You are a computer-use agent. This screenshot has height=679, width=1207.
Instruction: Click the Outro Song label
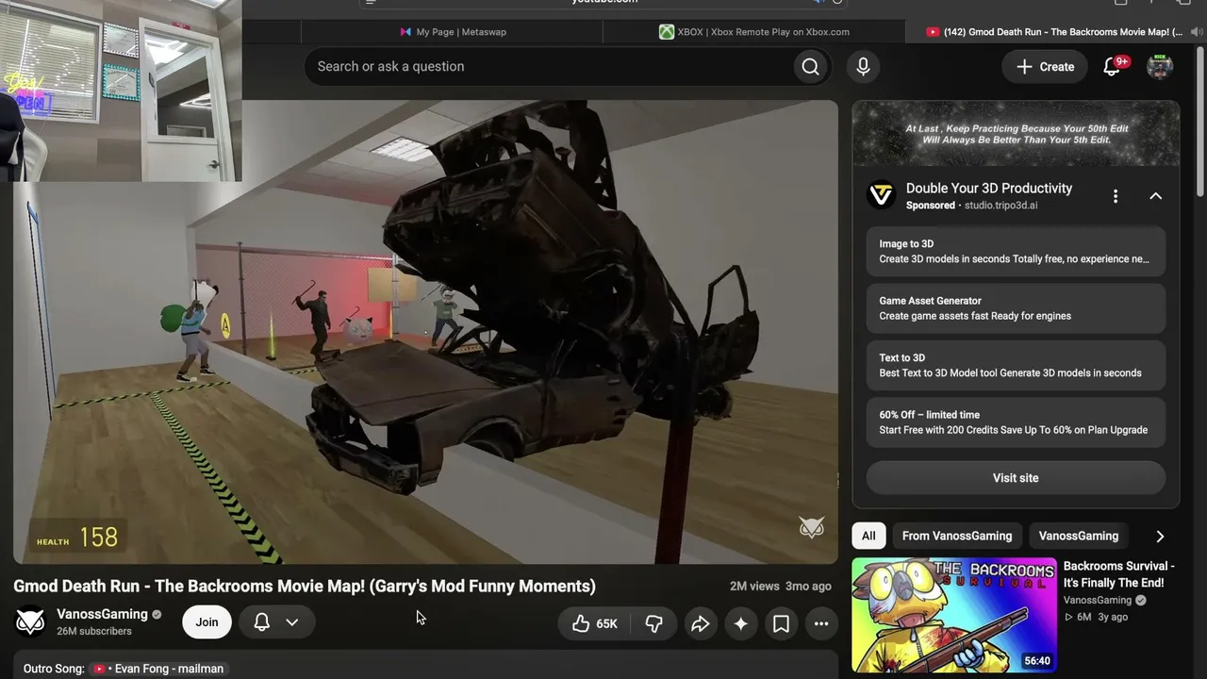[x=54, y=669]
